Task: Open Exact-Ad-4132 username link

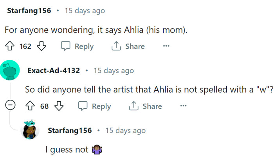Action: 54,71
